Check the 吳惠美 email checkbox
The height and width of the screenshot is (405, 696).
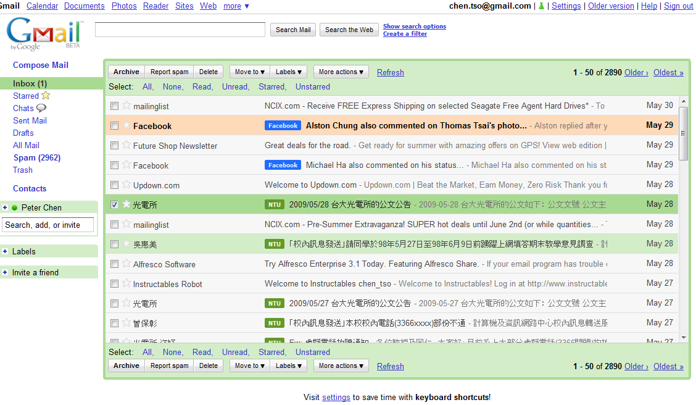tap(115, 244)
